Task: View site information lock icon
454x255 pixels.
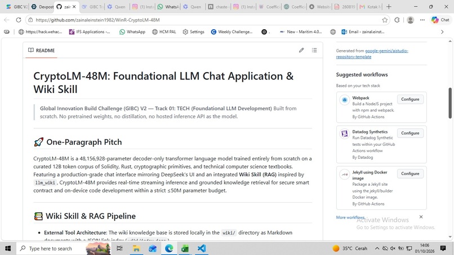Action: 30,20
